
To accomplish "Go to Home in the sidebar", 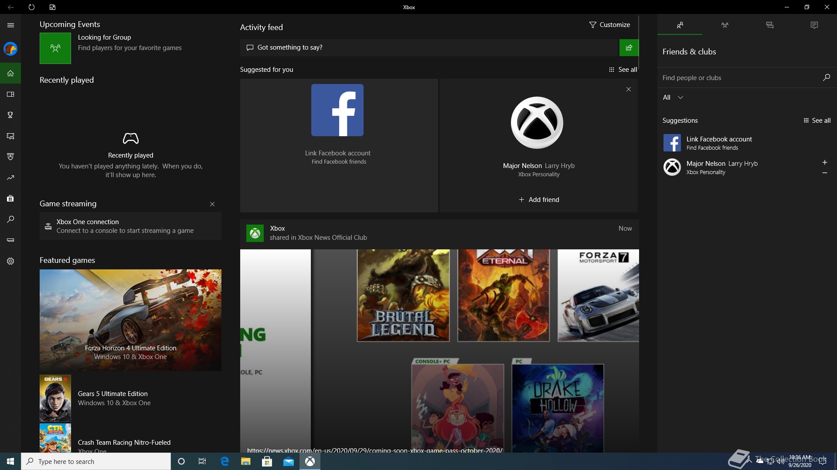I will pyautogui.click(x=10, y=73).
